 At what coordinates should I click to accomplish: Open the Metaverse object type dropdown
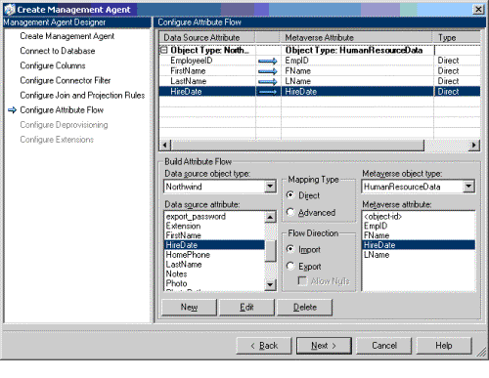(468, 187)
